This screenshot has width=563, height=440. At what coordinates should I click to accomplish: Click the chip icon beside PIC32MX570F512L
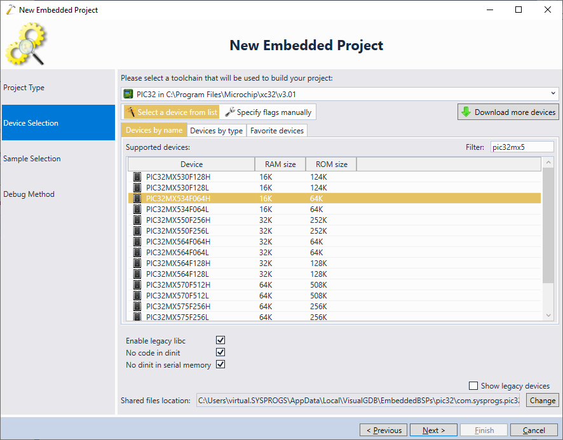click(x=137, y=295)
